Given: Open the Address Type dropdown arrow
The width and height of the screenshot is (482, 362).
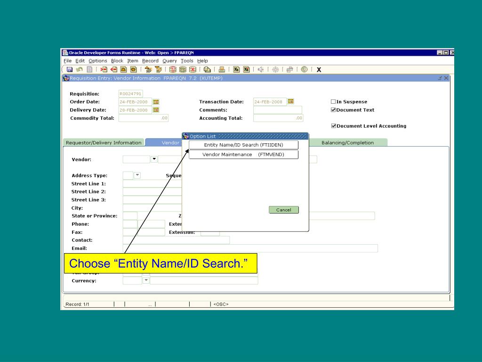Looking at the screenshot, I should point(137,175).
